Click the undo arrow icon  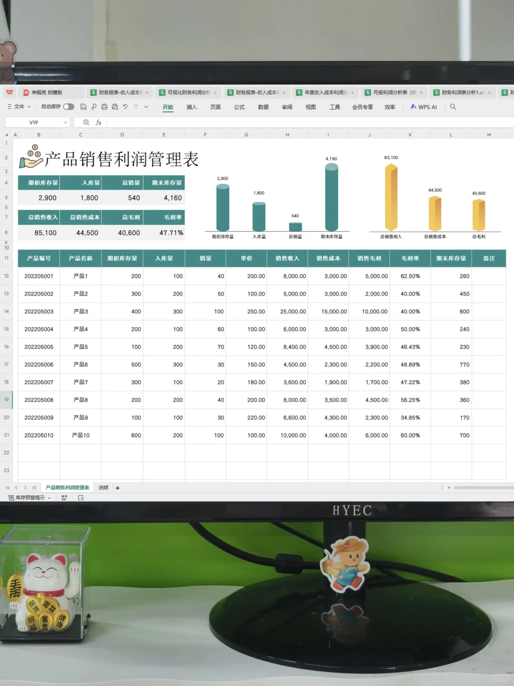click(x=125, y=107)
